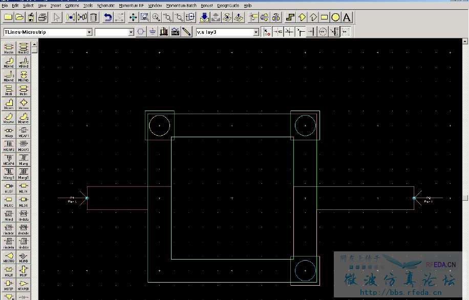Open the View menu
This screenshot has width=469, height=300.
click(42, 6)
